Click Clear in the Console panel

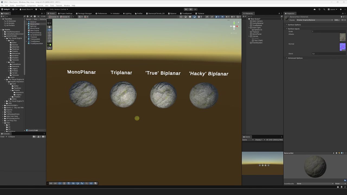tap(2, 137)
